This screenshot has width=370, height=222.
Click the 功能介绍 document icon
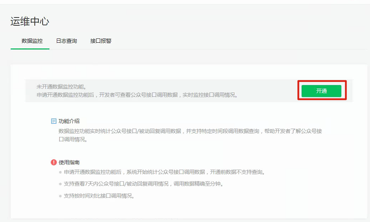[x=54, y=121]
